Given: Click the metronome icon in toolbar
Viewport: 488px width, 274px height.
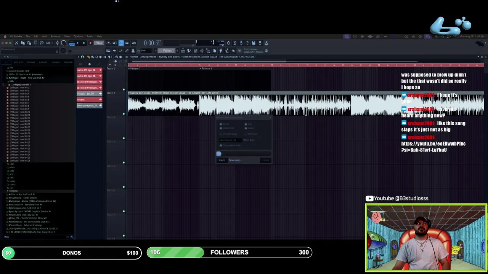Looking at the screenshot, I should [x=109, y=43].
